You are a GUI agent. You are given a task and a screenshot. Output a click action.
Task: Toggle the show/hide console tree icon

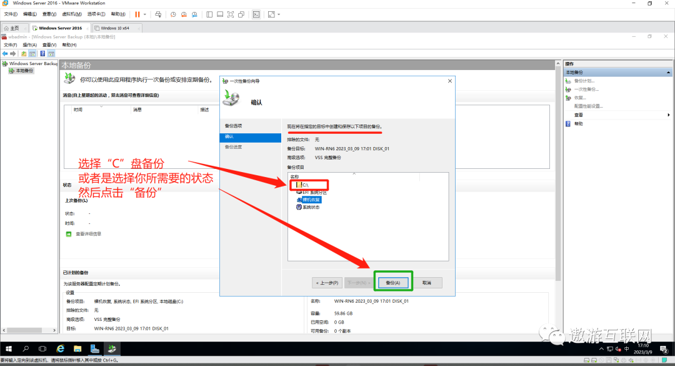tap(32, 54)
